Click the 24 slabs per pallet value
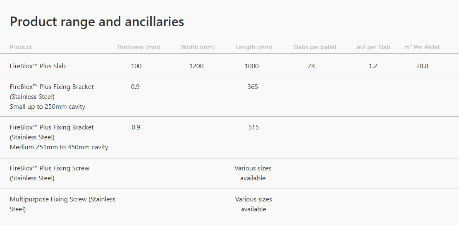This screenshot has width=459, height=225. click(x=311, y=66)
